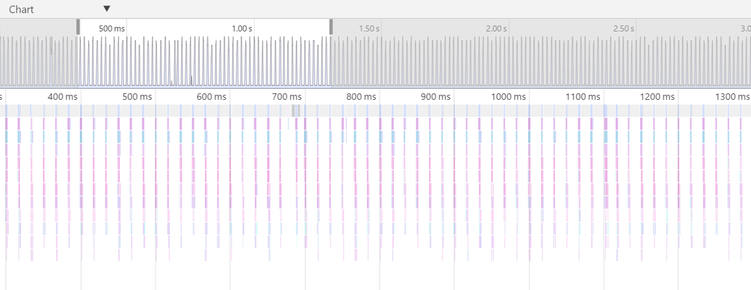Click the 1200 ms flame chart ruler label
This screenshot has height=290, width=751.
click(x=657, y=96)
